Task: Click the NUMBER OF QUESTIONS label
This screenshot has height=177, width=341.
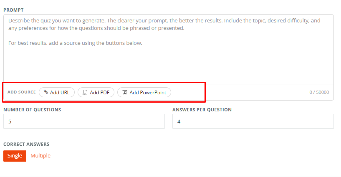Action: click(x=32, y=110)
